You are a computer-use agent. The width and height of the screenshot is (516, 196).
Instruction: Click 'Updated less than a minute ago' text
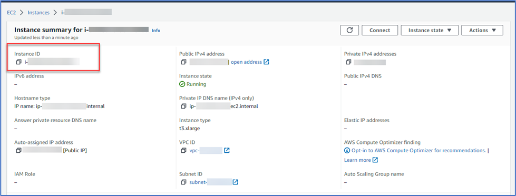pyautogui.click(x=46, y=37)
